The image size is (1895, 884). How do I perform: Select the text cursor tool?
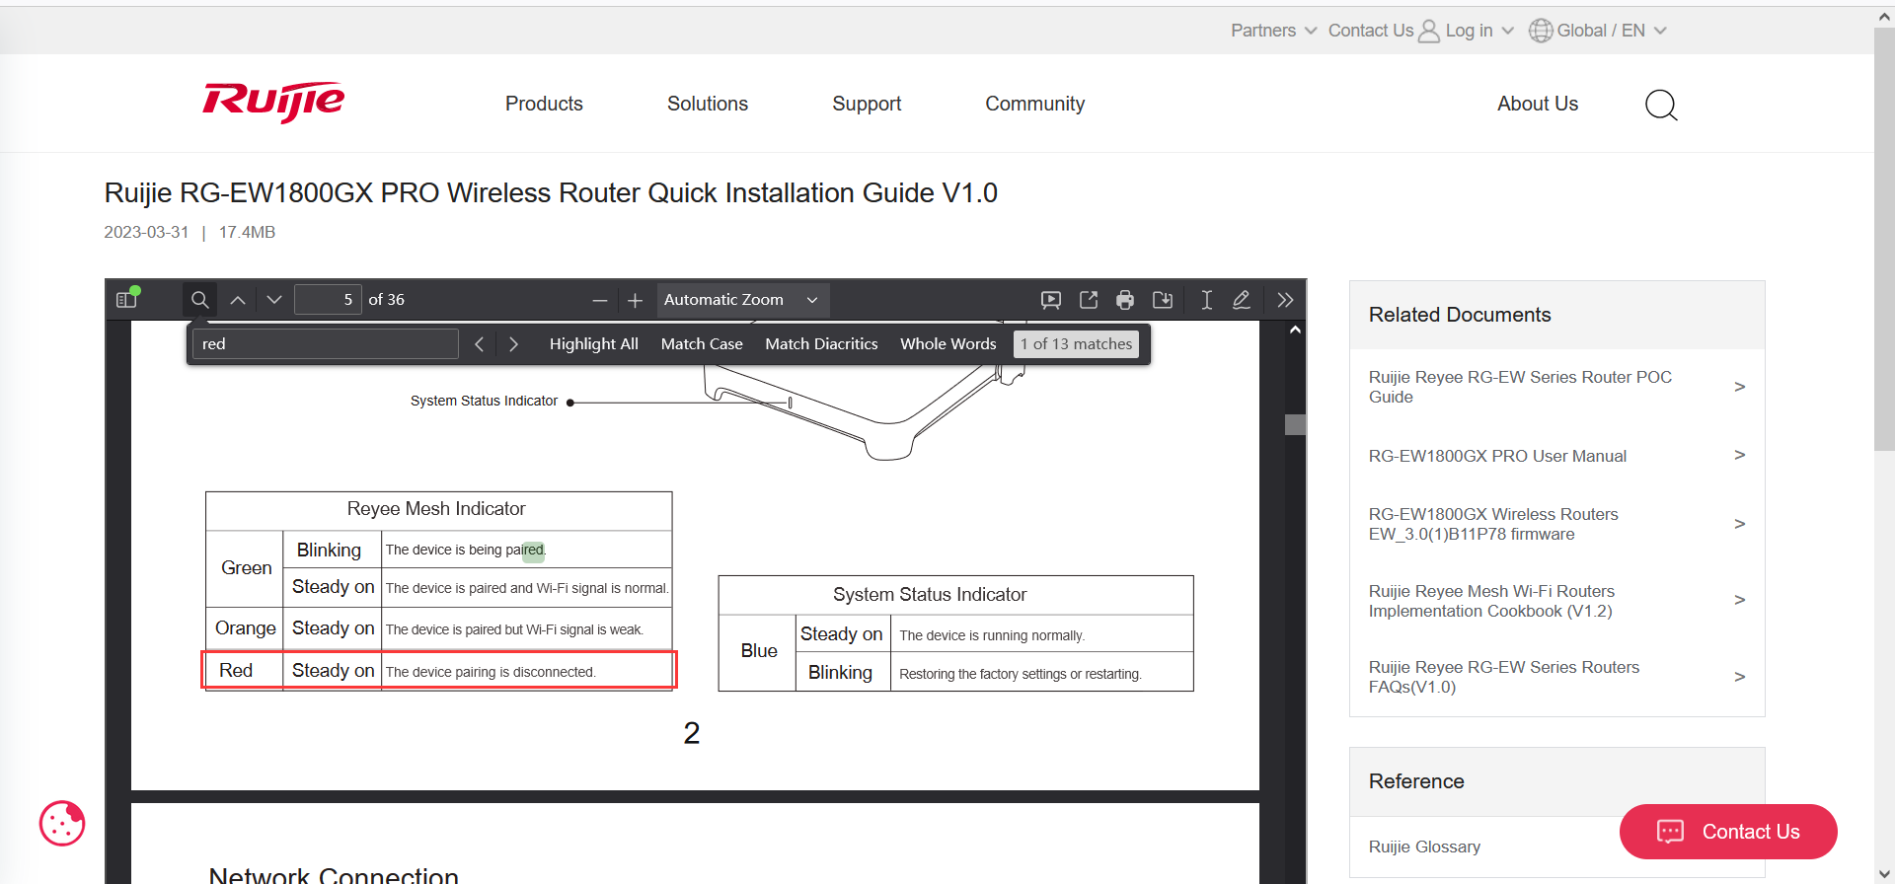(x=1206, y=300)
